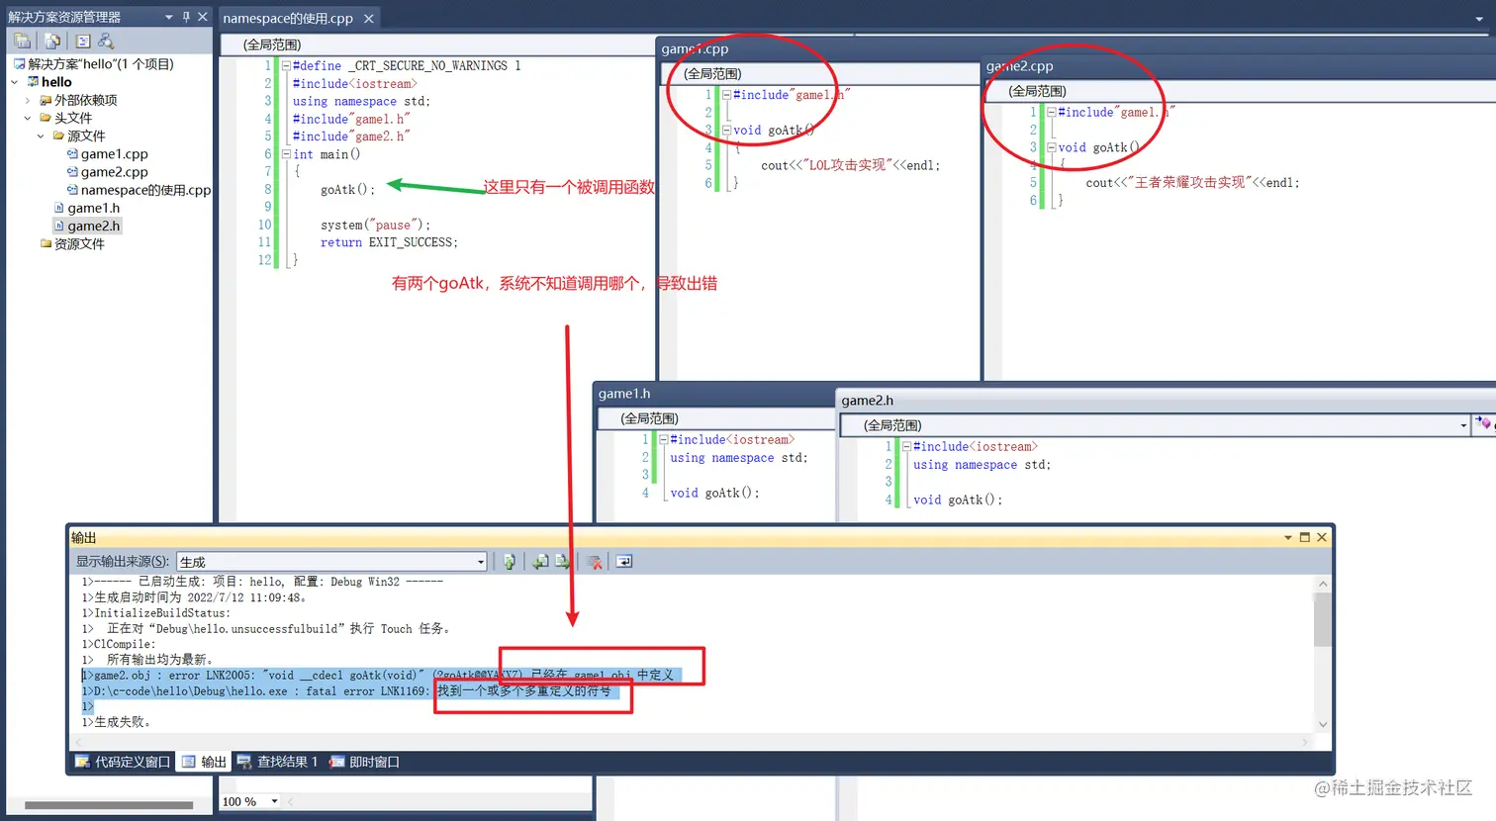Select the hello project in tree
The height and width of the screenshot is (821, 1496).
pos(56,82)
